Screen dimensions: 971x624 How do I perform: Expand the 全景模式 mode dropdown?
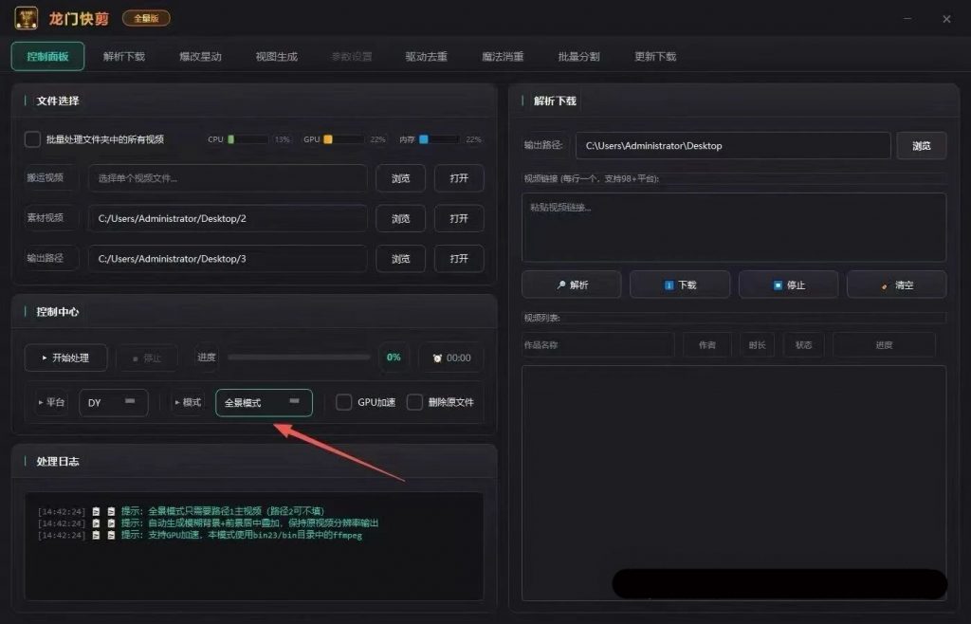(264, 402)
